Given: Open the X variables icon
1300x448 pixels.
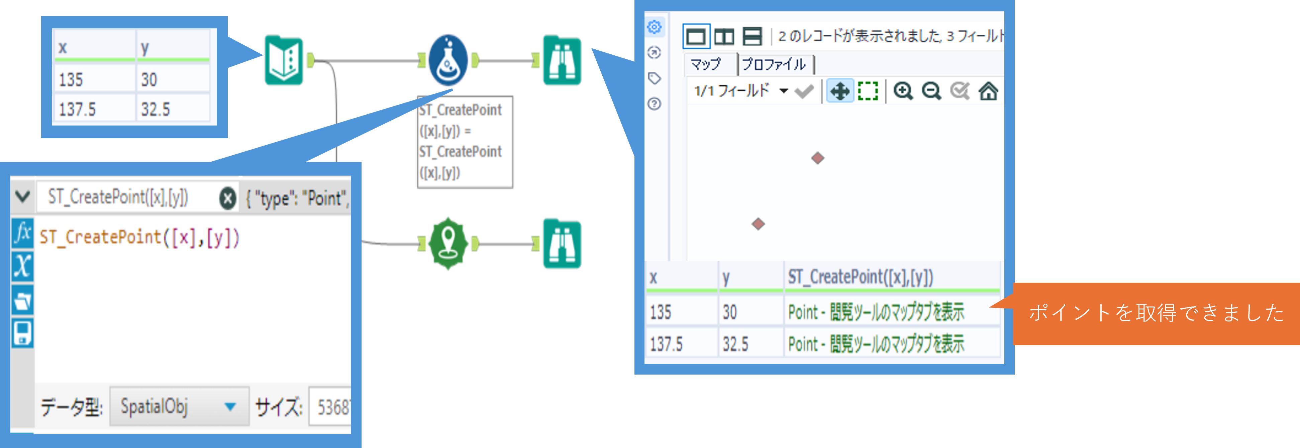Looking at the screenshot, I should [x=23, y=266].
